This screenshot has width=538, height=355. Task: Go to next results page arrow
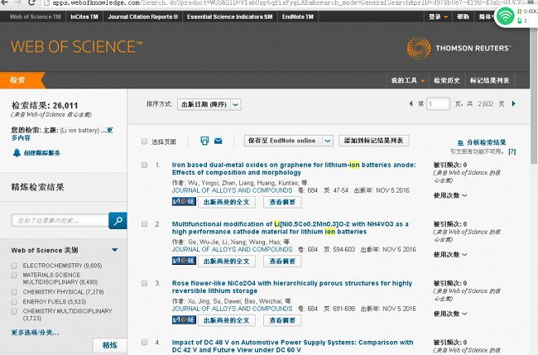[514, 103]
